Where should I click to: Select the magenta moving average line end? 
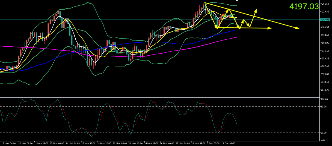236,37
